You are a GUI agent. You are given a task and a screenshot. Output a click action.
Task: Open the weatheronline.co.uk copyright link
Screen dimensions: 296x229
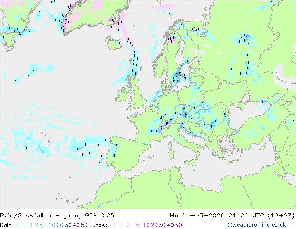point(256,225)
